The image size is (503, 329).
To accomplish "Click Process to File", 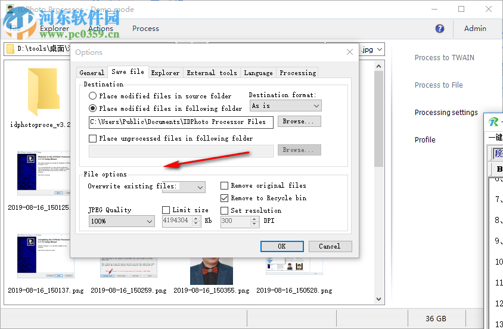I will click(439, 85).
